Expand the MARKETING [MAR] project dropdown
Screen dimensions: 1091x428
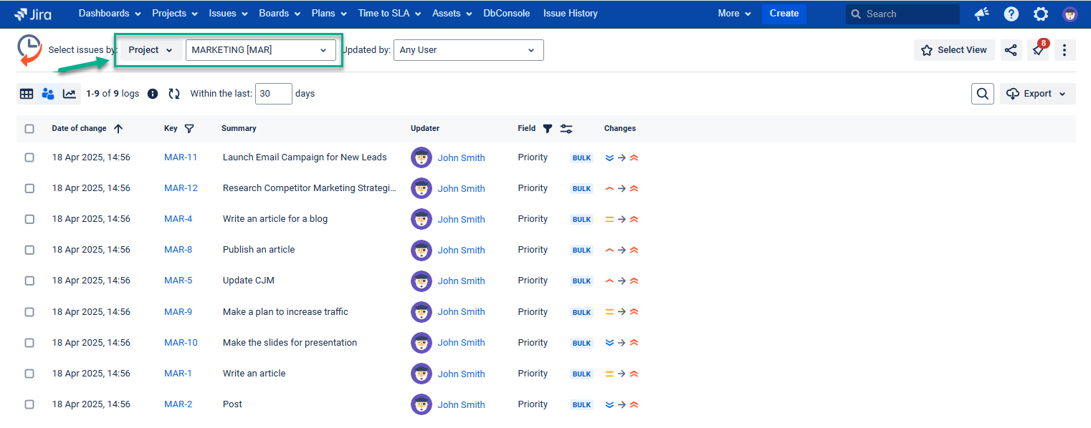pyautogui.click(x=261, y=50)
